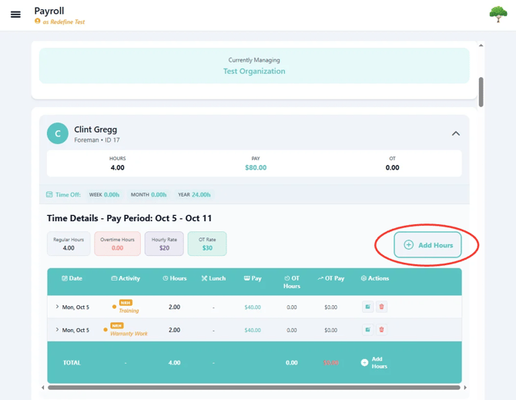Click the Lunch column header

[x=213, y=278]
